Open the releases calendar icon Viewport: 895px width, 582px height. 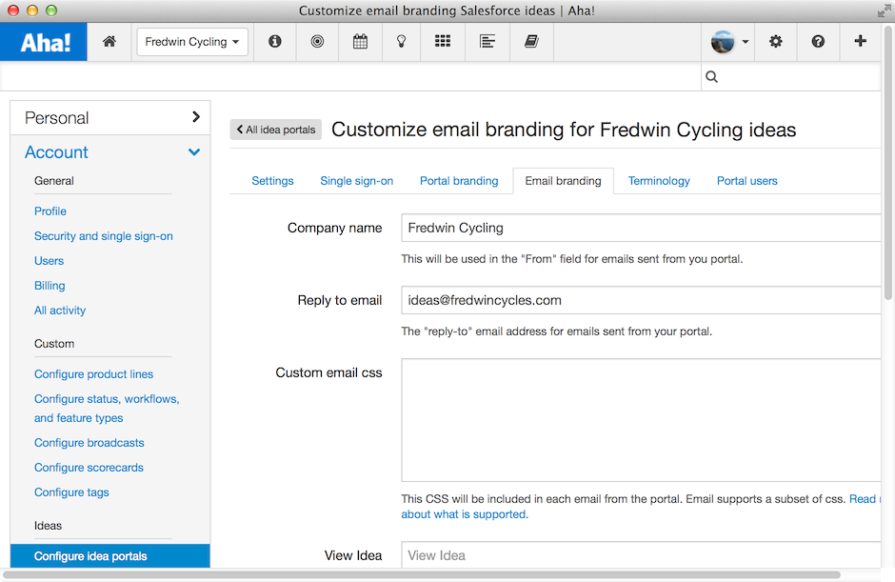(x=360, y=41)
